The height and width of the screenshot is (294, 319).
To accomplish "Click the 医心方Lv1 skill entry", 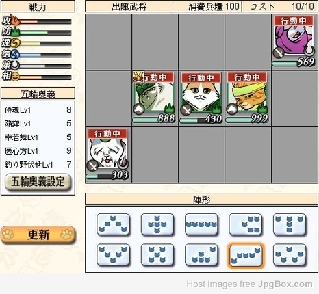I will pos(38,151).
